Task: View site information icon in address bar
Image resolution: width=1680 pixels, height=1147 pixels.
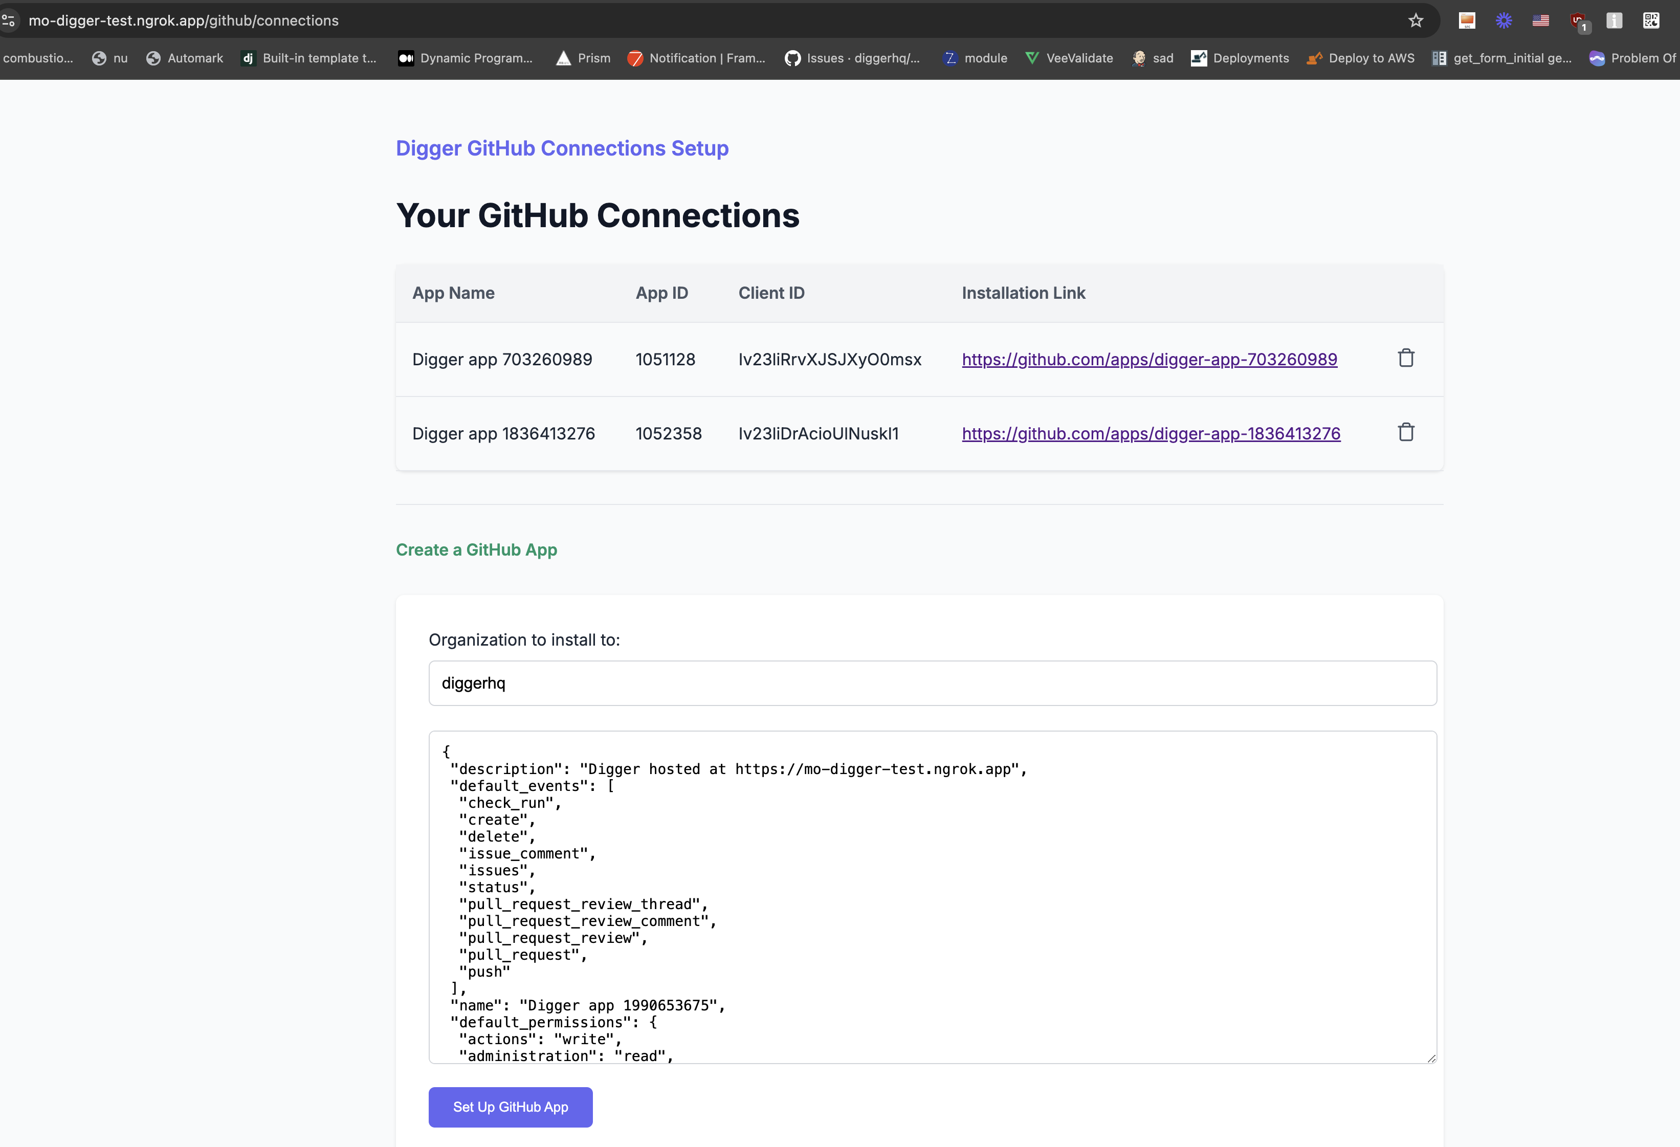Action: pyautogui.click(x=9, y=20)
